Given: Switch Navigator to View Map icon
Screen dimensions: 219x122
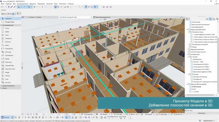Looking at the screenshot, I should (210, 19).
